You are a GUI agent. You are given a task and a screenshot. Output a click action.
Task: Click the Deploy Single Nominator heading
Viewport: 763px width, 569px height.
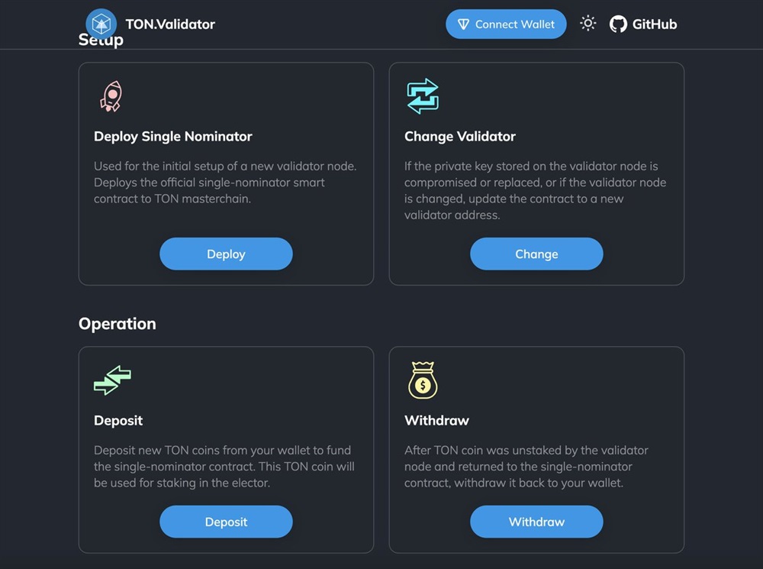[173, 137]
